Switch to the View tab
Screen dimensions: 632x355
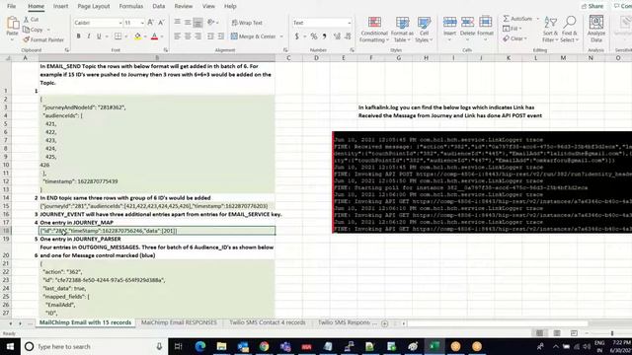[208, 6]
